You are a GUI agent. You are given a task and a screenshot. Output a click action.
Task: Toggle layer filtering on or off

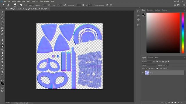169,62
